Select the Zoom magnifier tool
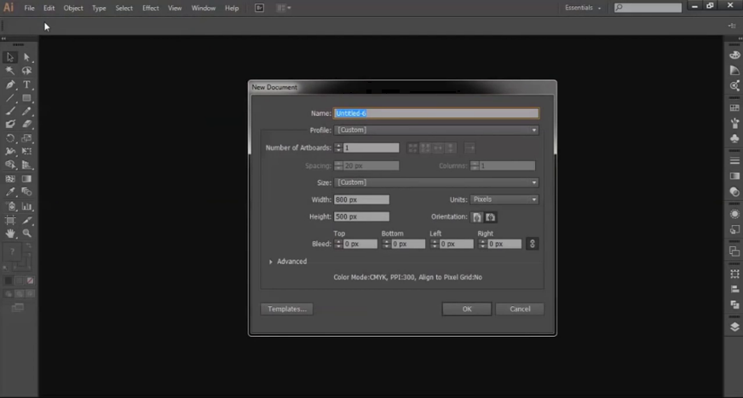Screen dimensions: 743x398 [x=27, y=233]
